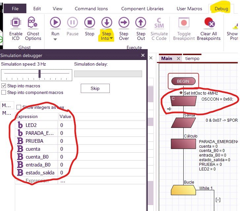Select the PARADA_E... variable row
The width and height of the screenshot is (240, 211).
[x=80, y=133]
